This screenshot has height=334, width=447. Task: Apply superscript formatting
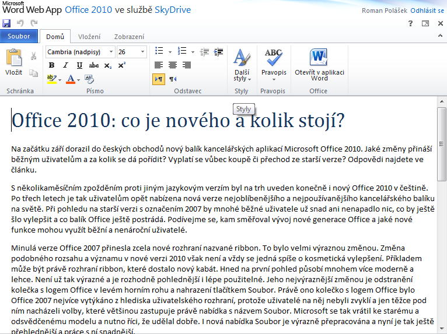pos(122,65)
